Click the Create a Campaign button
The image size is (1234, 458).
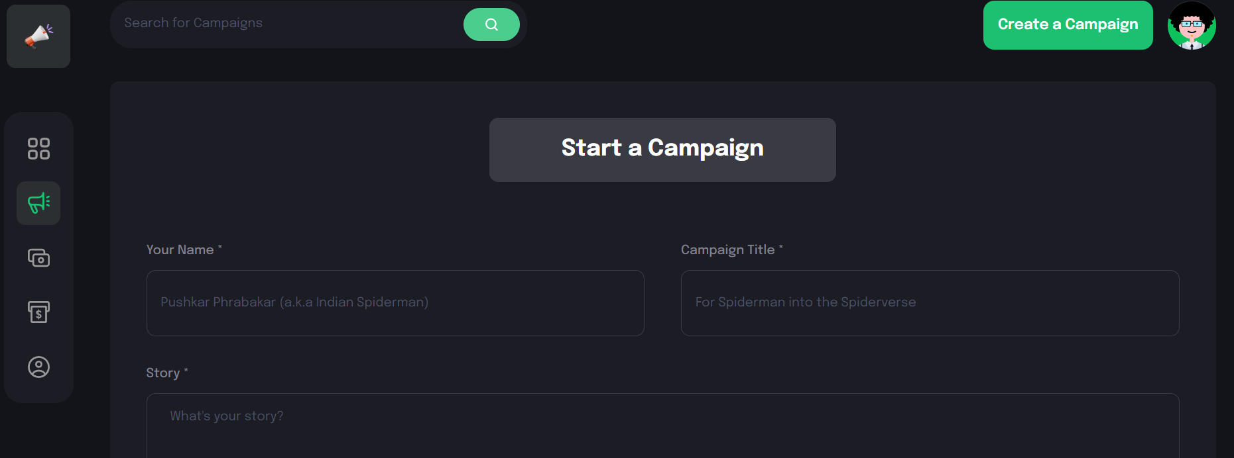(x=1067, y=24)
